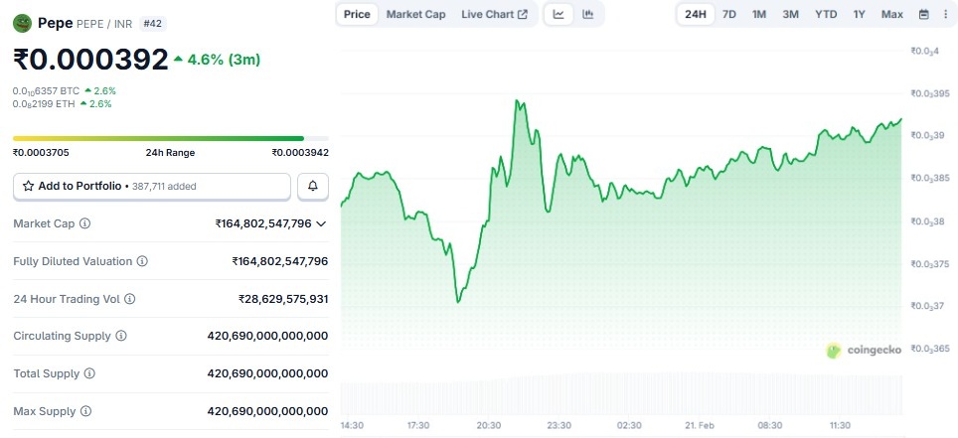This screenshot has width=958, height=438.
Task: Open the Live Chart tab
Action: (x=494, y=14)
